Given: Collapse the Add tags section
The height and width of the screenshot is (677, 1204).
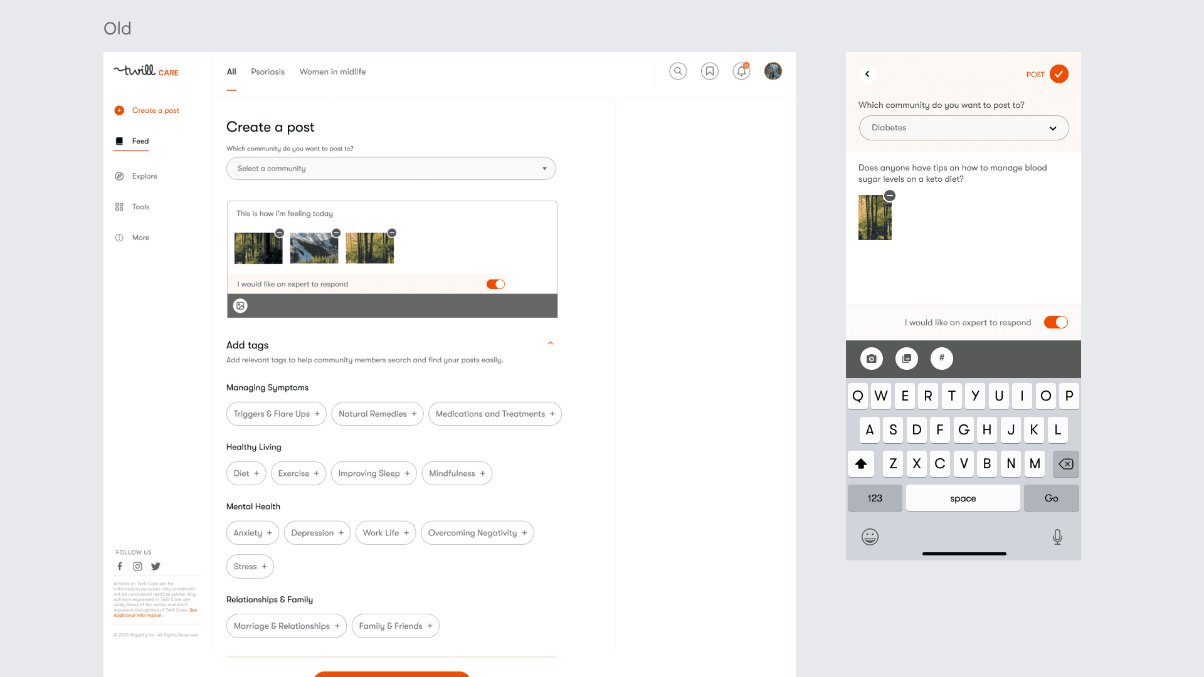Looking at the screenshot, I should [x=551, y=344].
